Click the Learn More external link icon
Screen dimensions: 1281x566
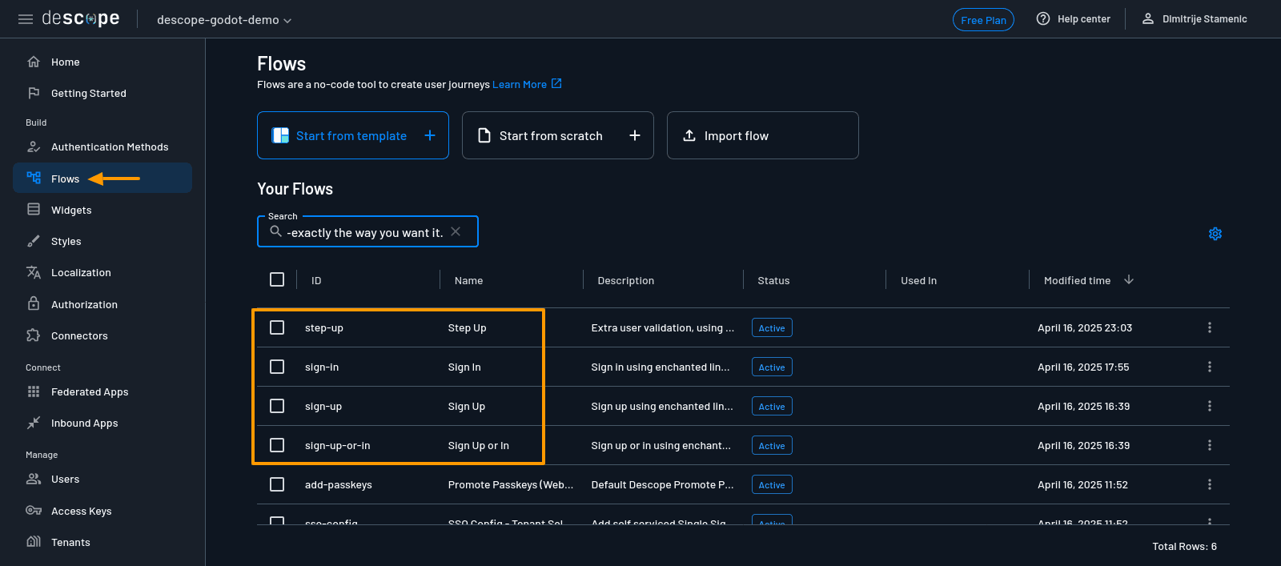click(x=556, y=84)
